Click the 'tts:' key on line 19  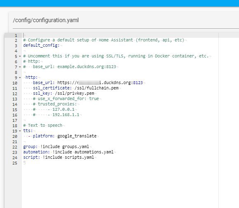coord(28,130)
